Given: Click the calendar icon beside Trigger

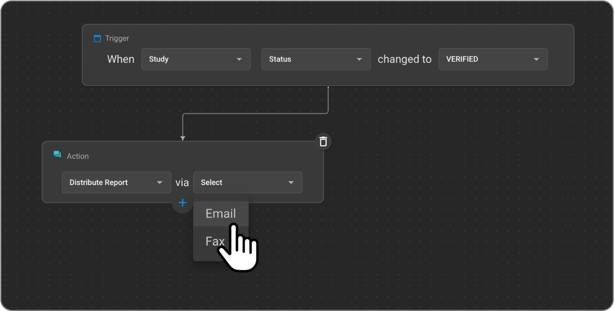Looking at the screenshot, I should 97,39.
